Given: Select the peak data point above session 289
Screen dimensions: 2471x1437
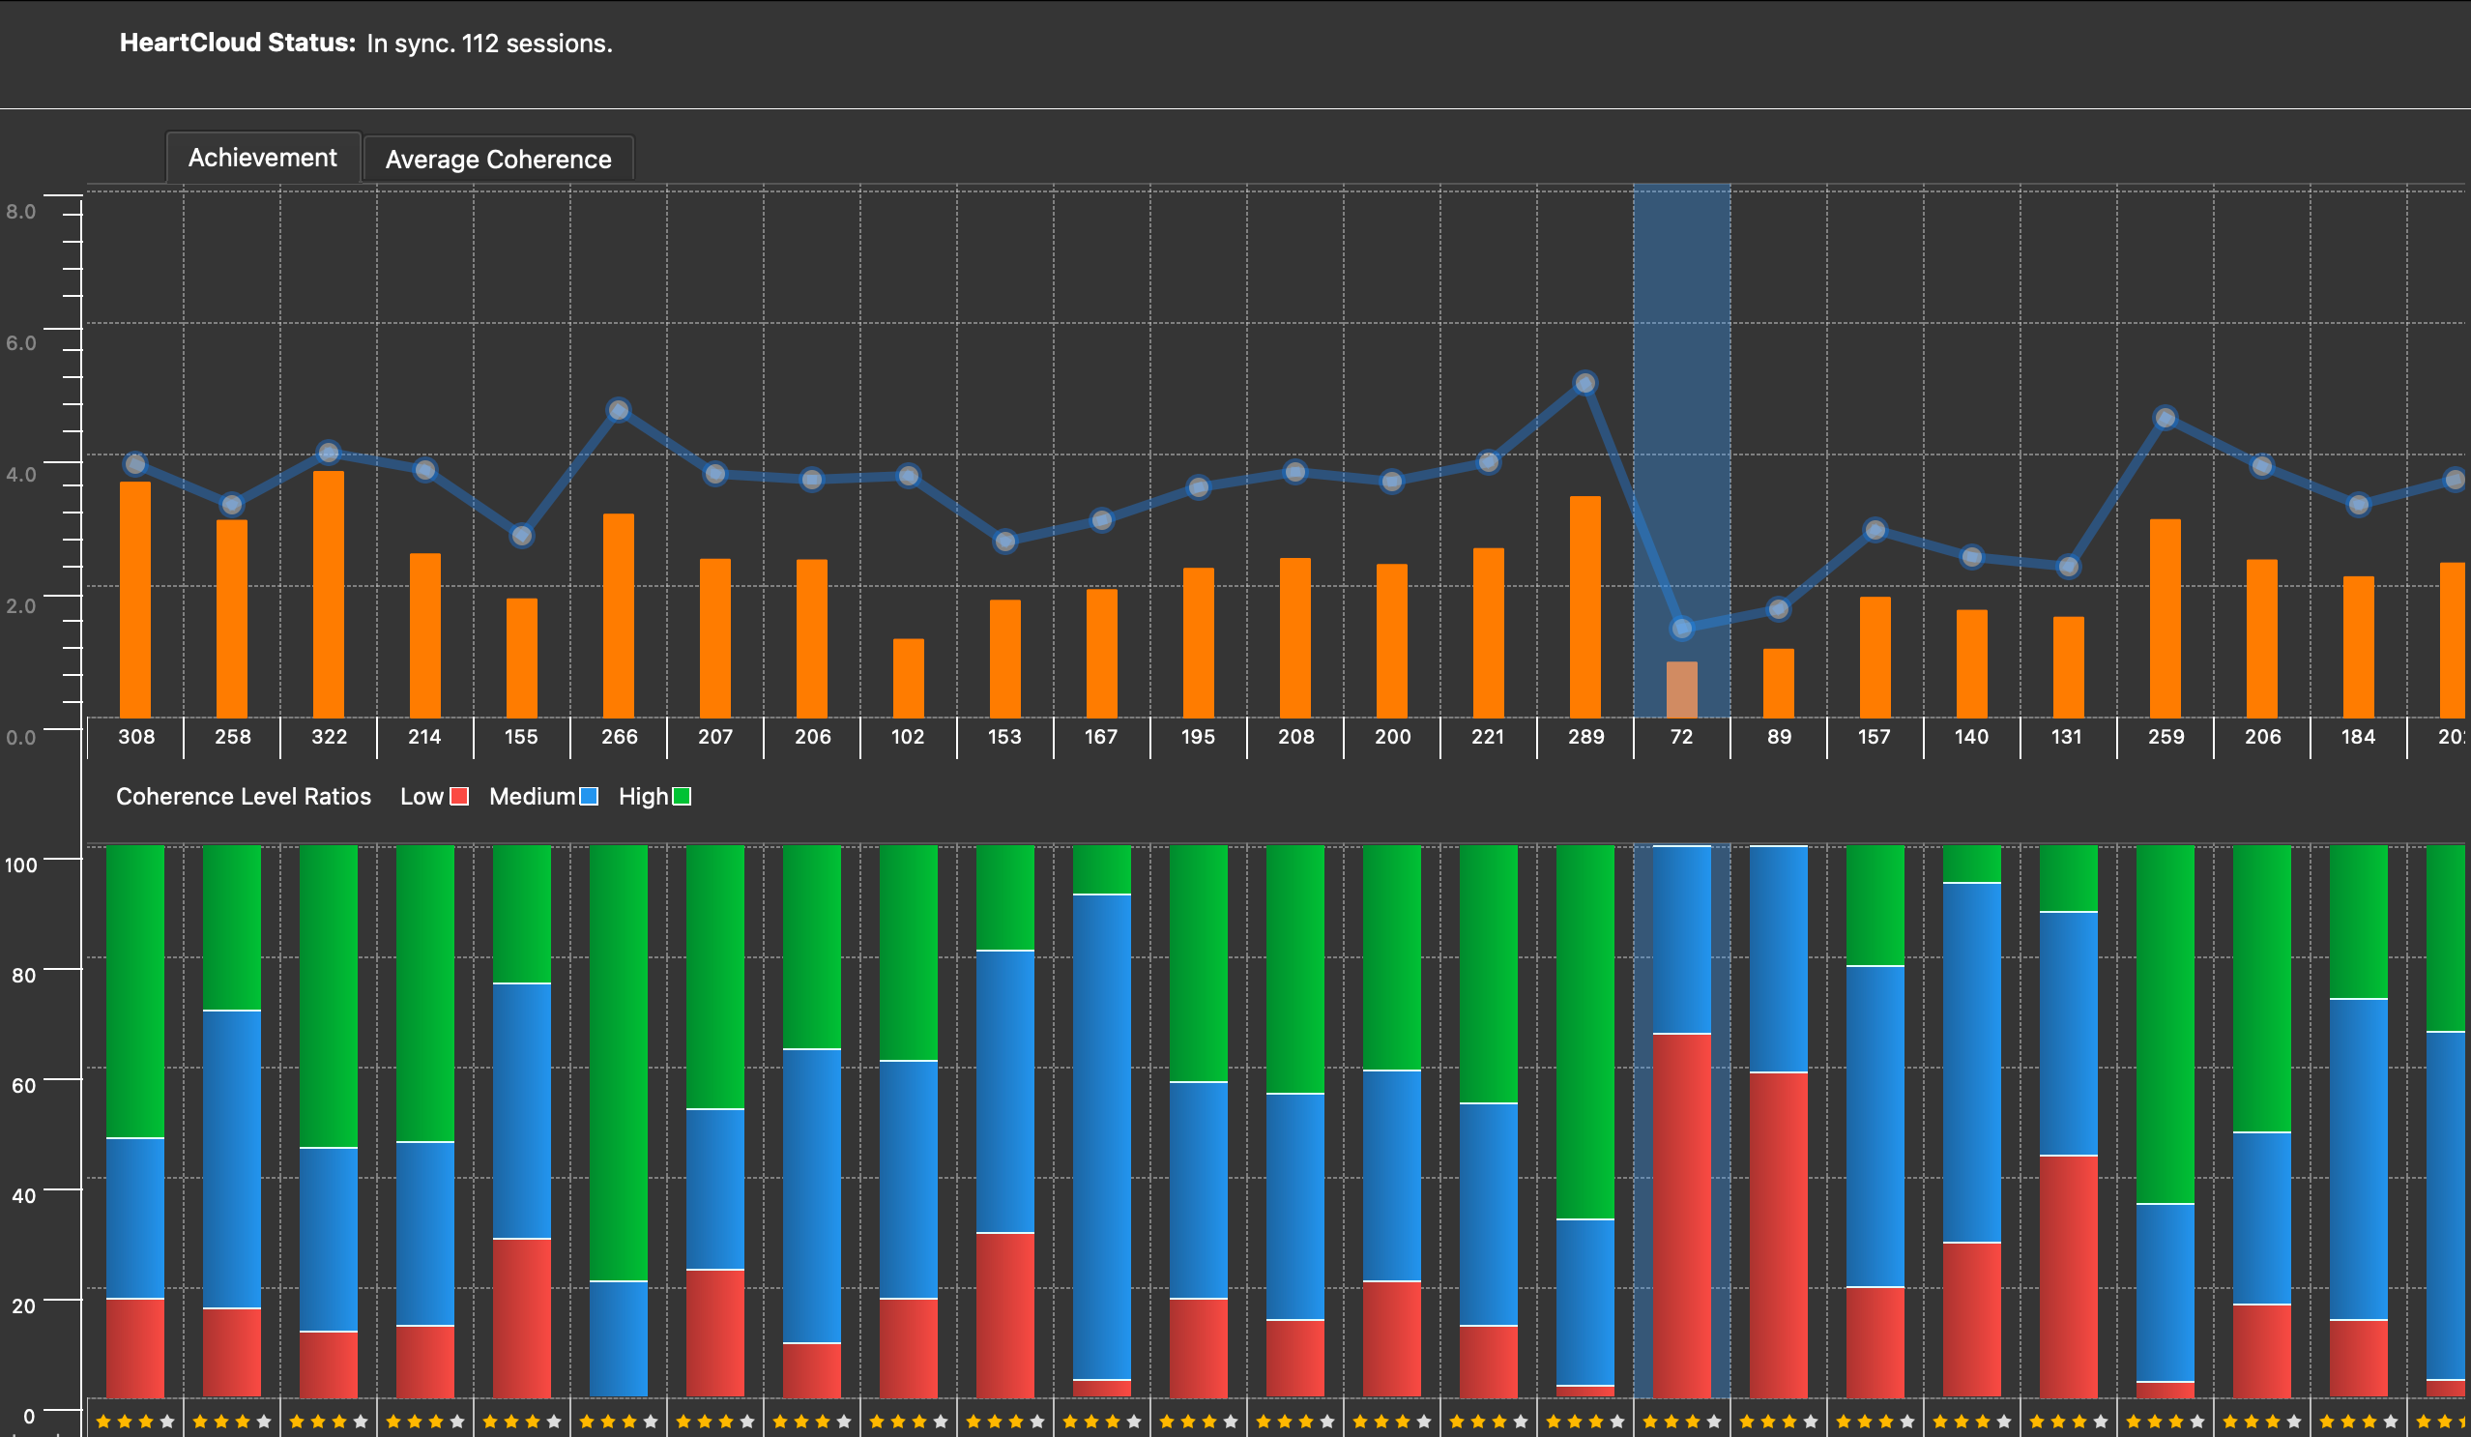Looking at the screenshot, I should [x=1584, y=384].
